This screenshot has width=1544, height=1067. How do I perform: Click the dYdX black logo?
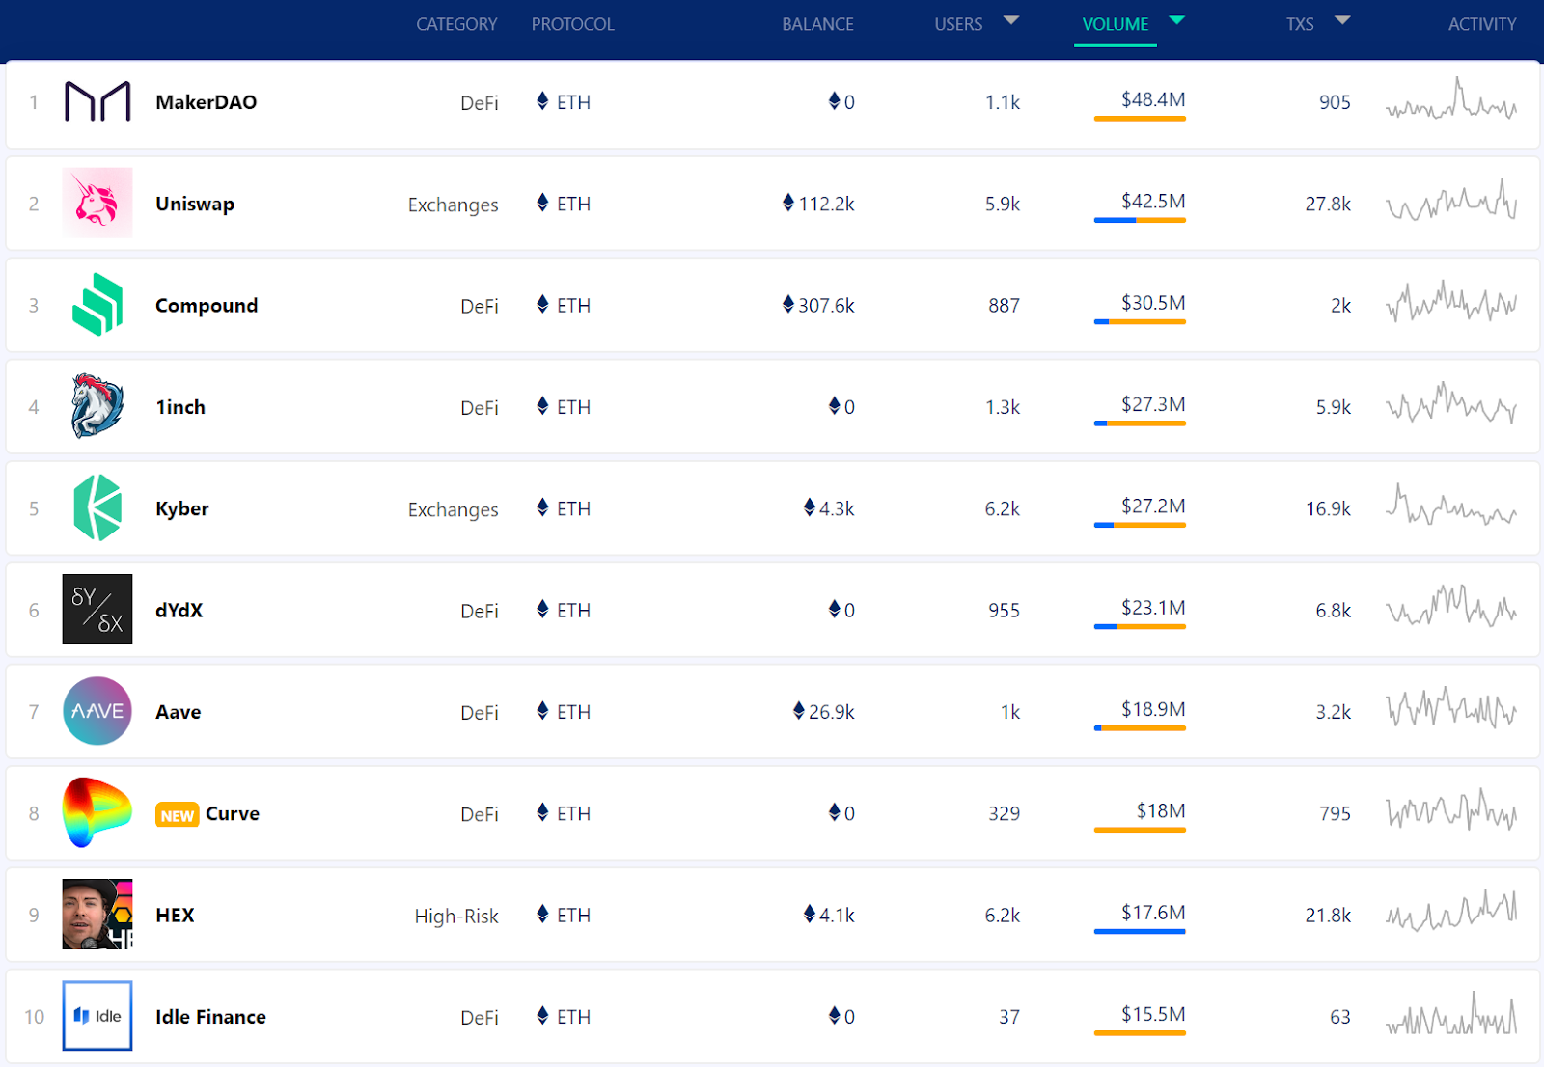(97, 610)
